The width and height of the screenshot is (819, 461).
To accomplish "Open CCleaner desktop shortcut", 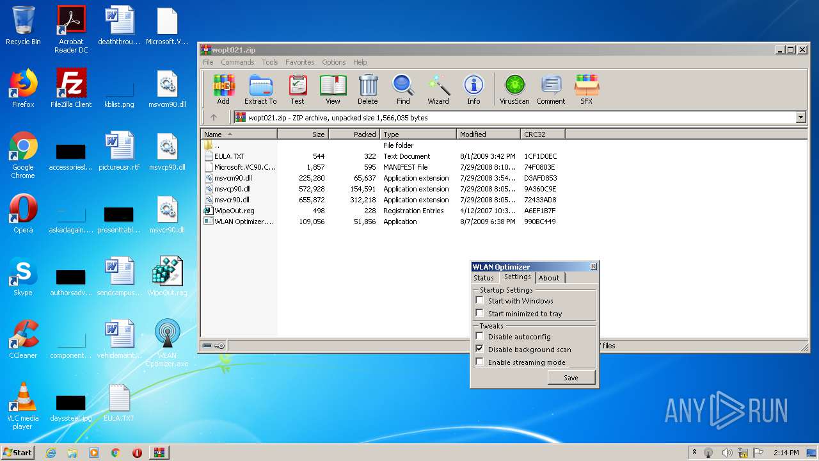I will pyautogui.click(x=23, y=339).
